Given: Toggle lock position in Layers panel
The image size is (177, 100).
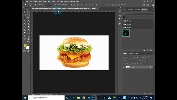Looking at the screenshot, I should 132,64.
